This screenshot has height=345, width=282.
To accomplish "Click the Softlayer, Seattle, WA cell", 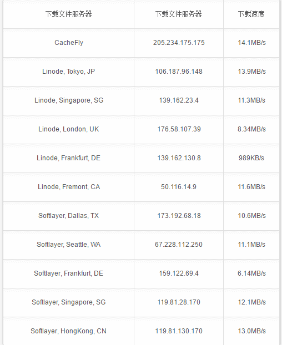I will [69, 245].
